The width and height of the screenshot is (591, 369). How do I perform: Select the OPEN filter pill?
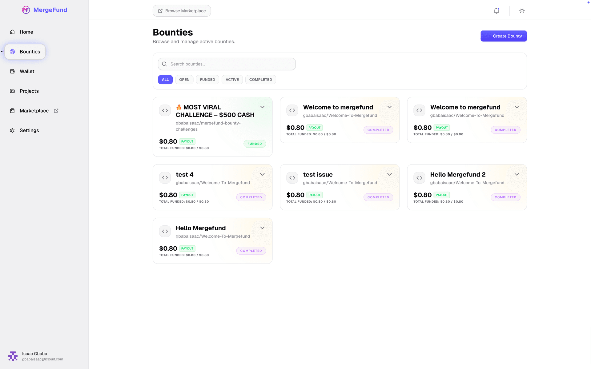[x=184, y=79]
